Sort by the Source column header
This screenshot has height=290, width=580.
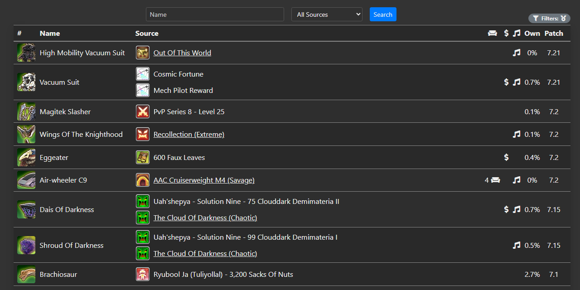147,33
